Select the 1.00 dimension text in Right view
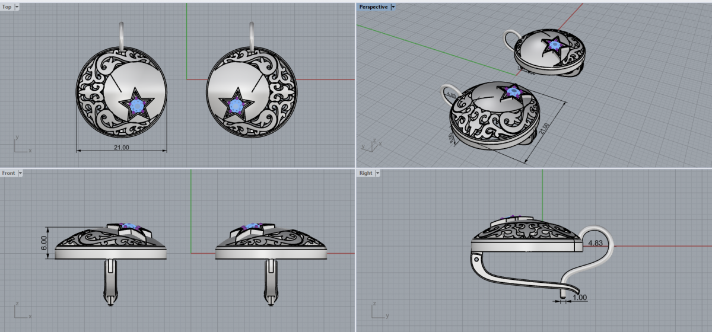The height and width of the screenshot is (332, 712). pos(580,297)
